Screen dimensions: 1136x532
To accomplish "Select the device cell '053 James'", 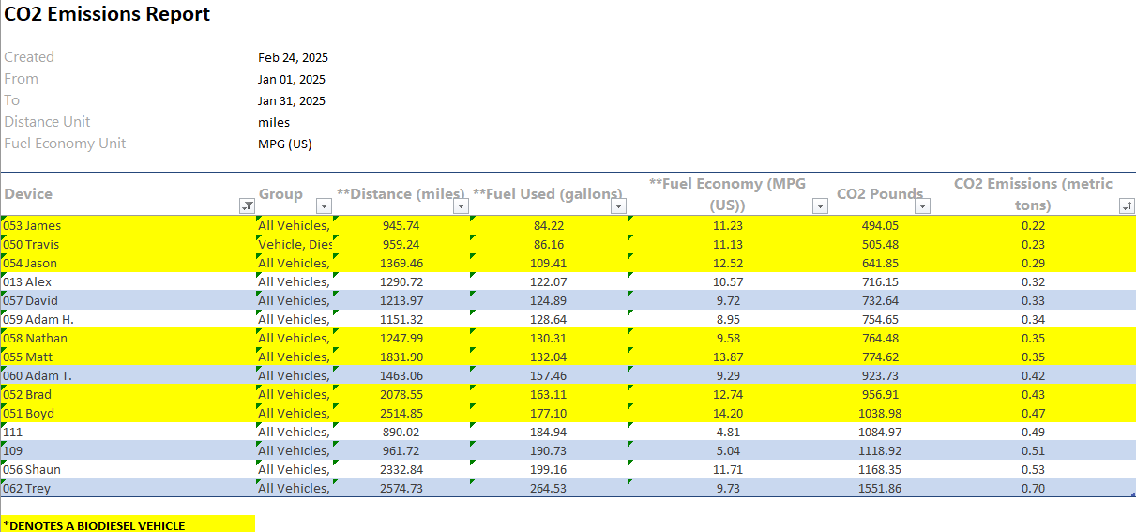I will click(x=129, y=225).
